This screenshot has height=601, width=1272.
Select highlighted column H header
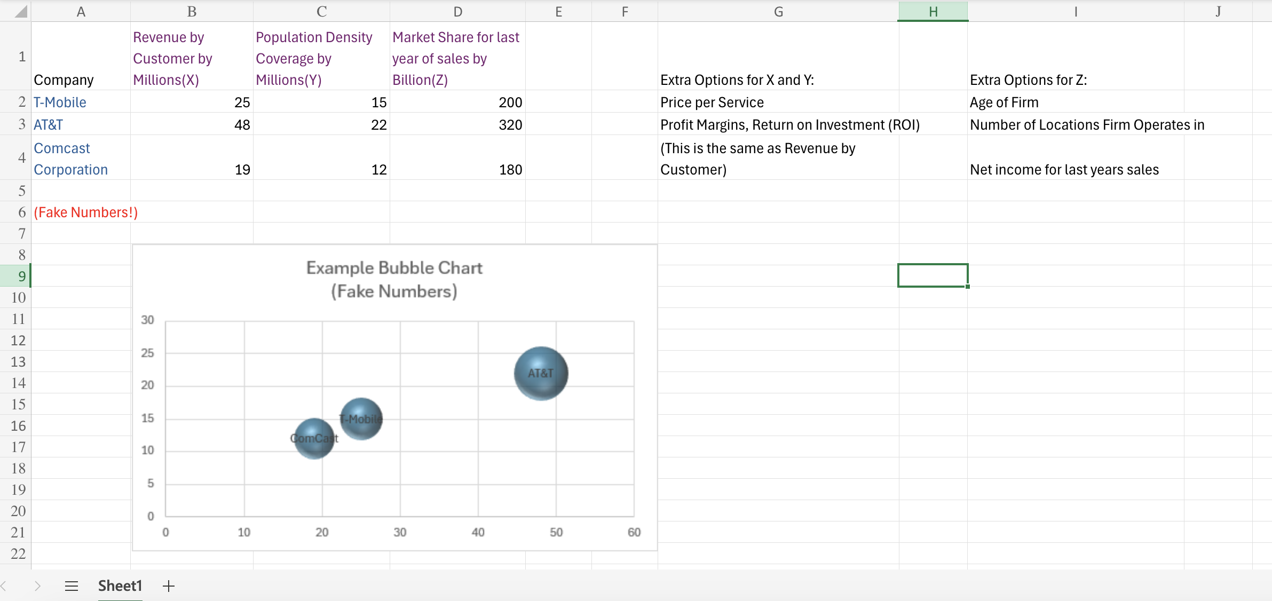click(x=933, y=11)
